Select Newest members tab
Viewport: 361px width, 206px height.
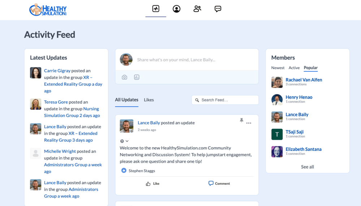pos(278,68)
